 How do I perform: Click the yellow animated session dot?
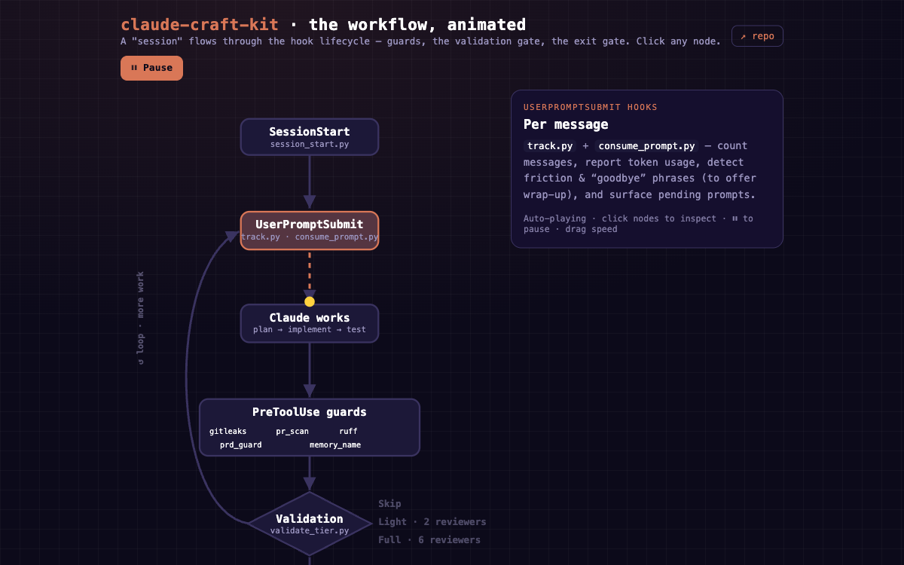[x=310, y=301]
